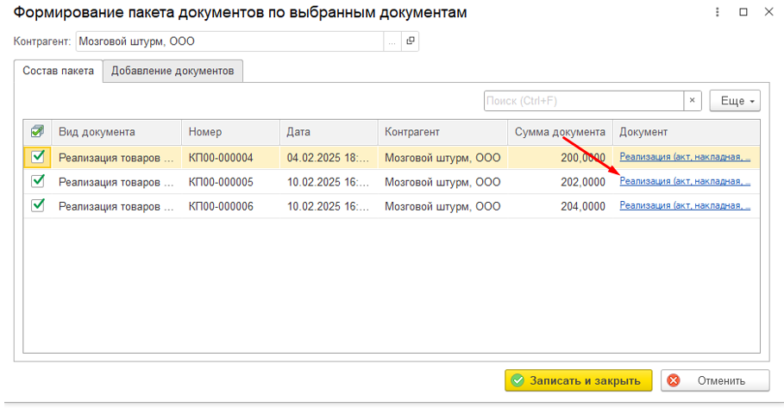Switch to the Добавление документов tab
The height and width of the screenshot is (414, 784).
[x=172, y=71]
